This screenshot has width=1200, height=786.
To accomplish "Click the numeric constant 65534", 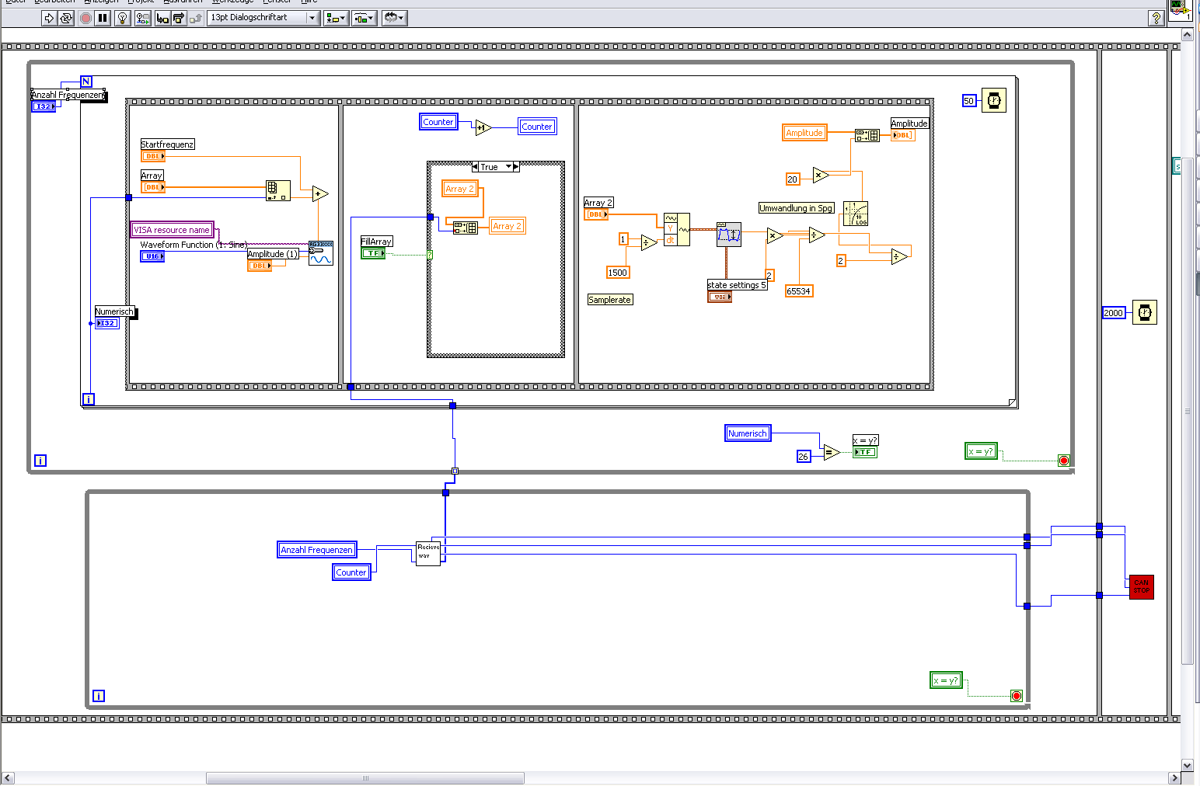I will [x=799, y=291].
